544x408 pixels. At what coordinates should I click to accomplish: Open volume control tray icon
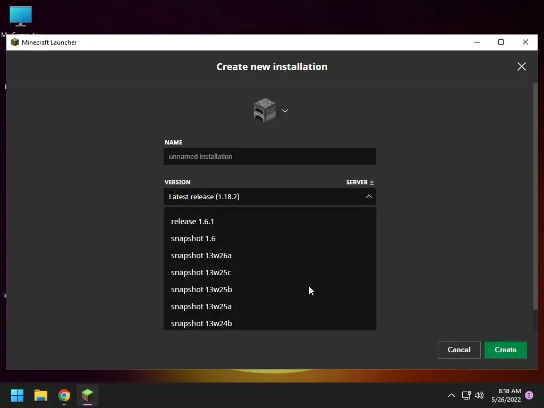(479, 395)
